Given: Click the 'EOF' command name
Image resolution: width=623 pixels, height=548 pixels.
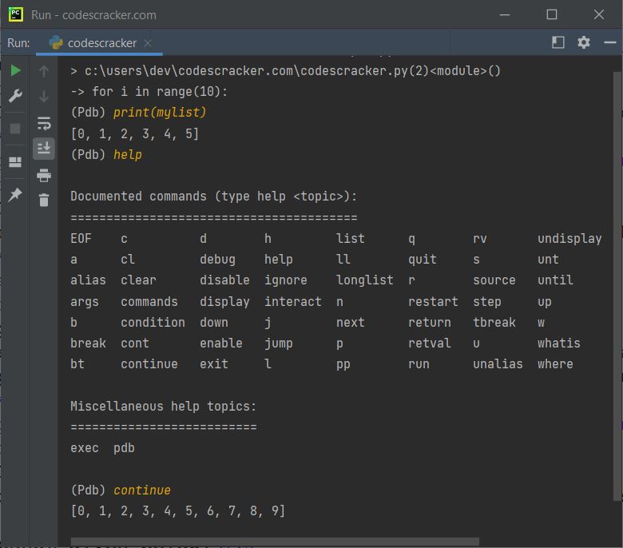Looking at the screenshot, I should (81, 238).
